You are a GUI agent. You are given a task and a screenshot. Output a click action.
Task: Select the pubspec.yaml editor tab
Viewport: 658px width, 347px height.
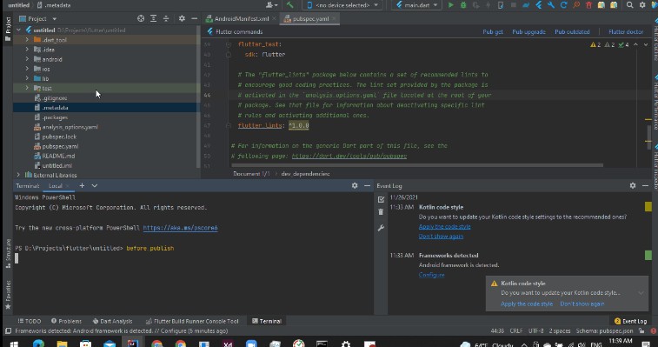[x=310, y=18]
